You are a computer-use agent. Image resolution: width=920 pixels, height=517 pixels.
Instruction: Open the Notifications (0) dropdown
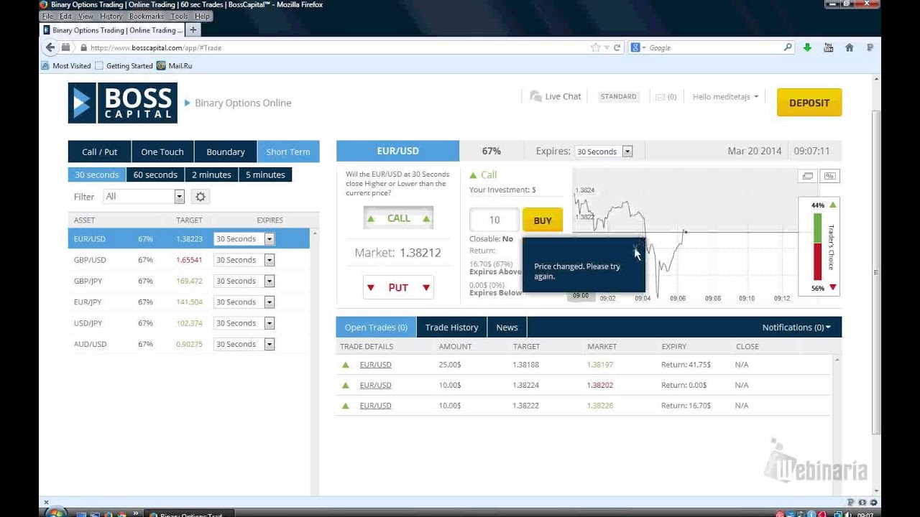click(x=796, y=327)
